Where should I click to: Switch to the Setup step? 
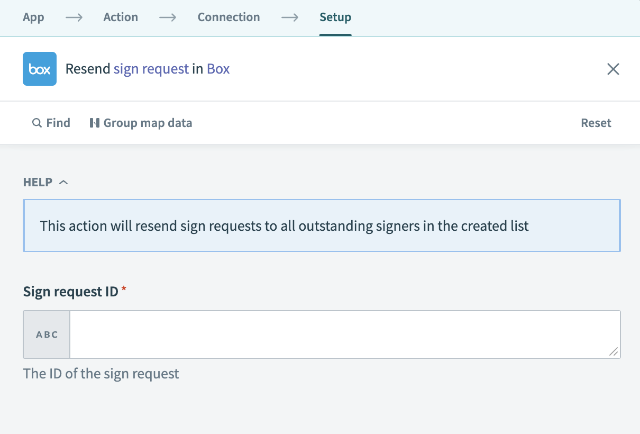coord(335,17)
